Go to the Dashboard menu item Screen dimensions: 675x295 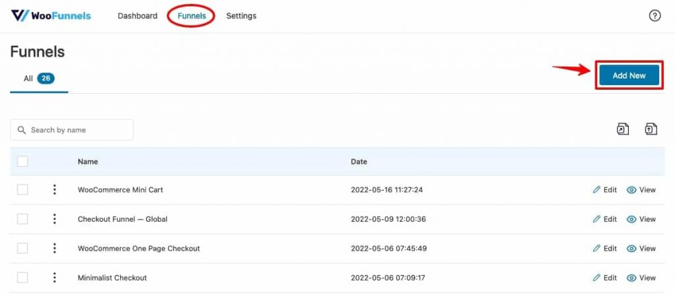pyautogui.click(x=137, y=16)
